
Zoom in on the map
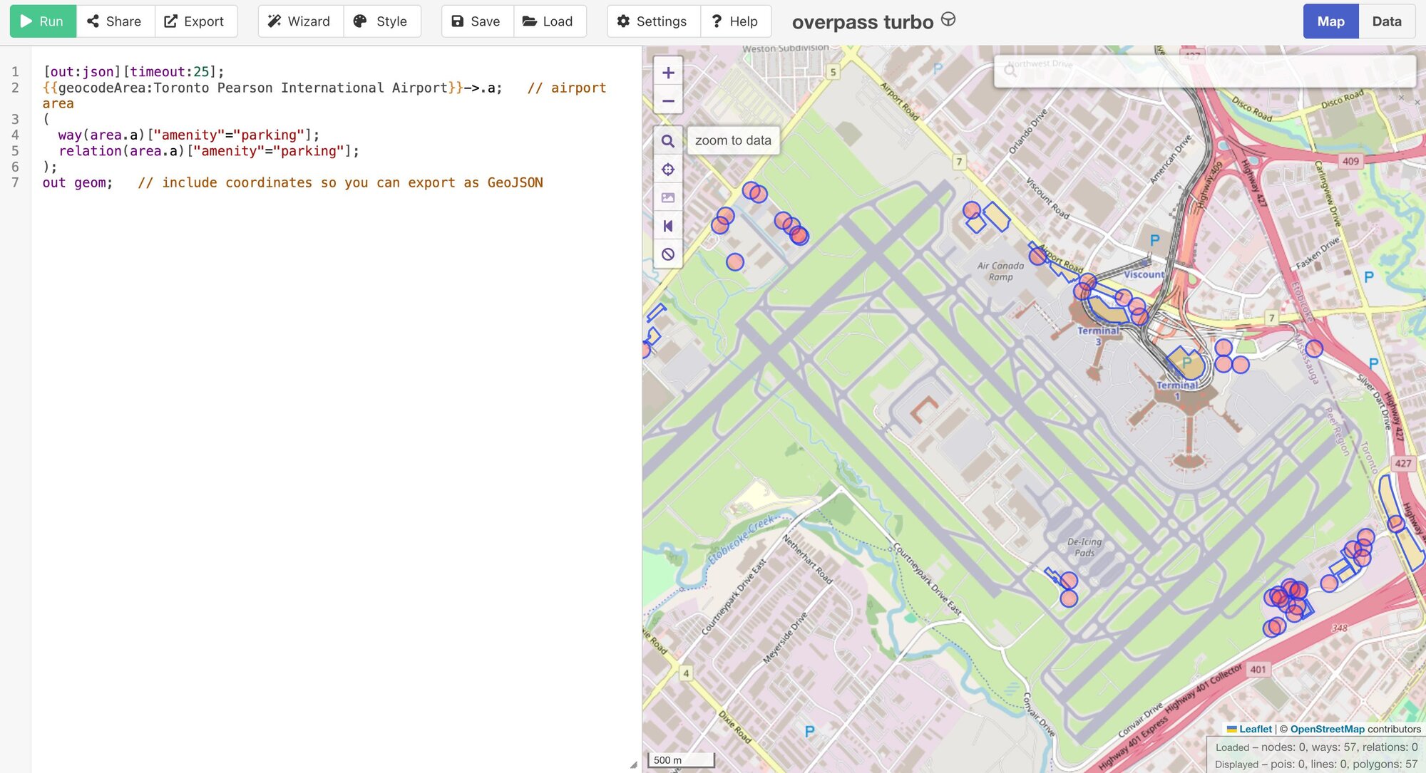[668, 73]
